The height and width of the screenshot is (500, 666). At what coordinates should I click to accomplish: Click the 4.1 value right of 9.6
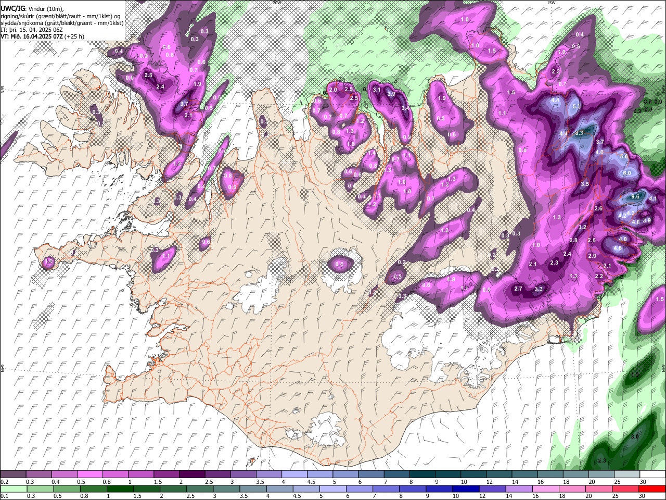(653, 199)
